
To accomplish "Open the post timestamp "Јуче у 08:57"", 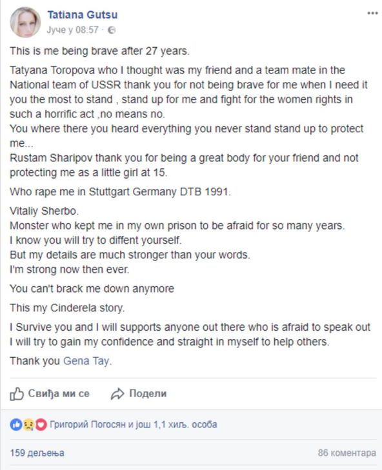I will pyautogui.click(x=72, y=30).
